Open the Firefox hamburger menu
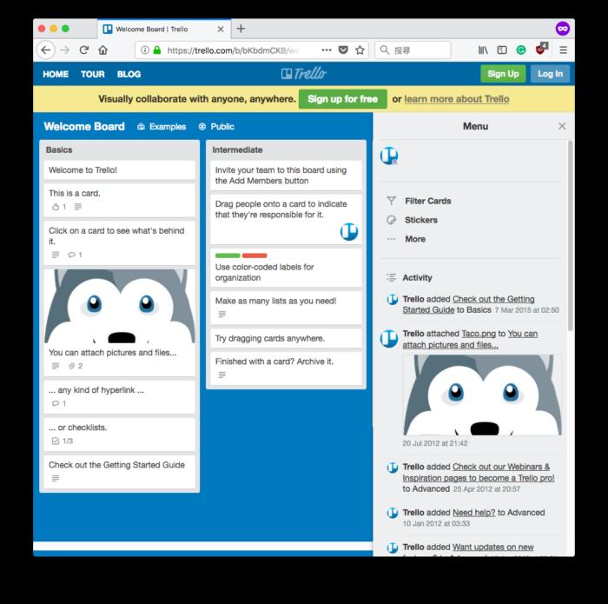 [564, 50]
